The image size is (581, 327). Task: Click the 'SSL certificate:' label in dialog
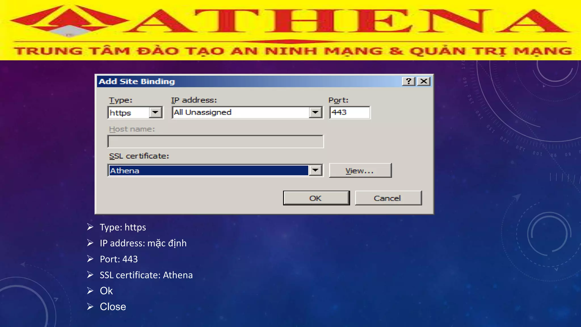[x=139, y=156]
